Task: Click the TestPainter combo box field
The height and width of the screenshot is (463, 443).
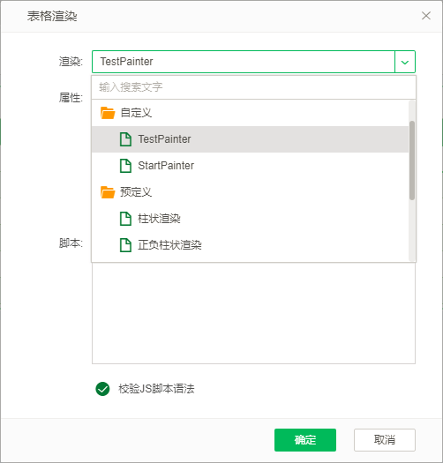Action: click(244, 62)
